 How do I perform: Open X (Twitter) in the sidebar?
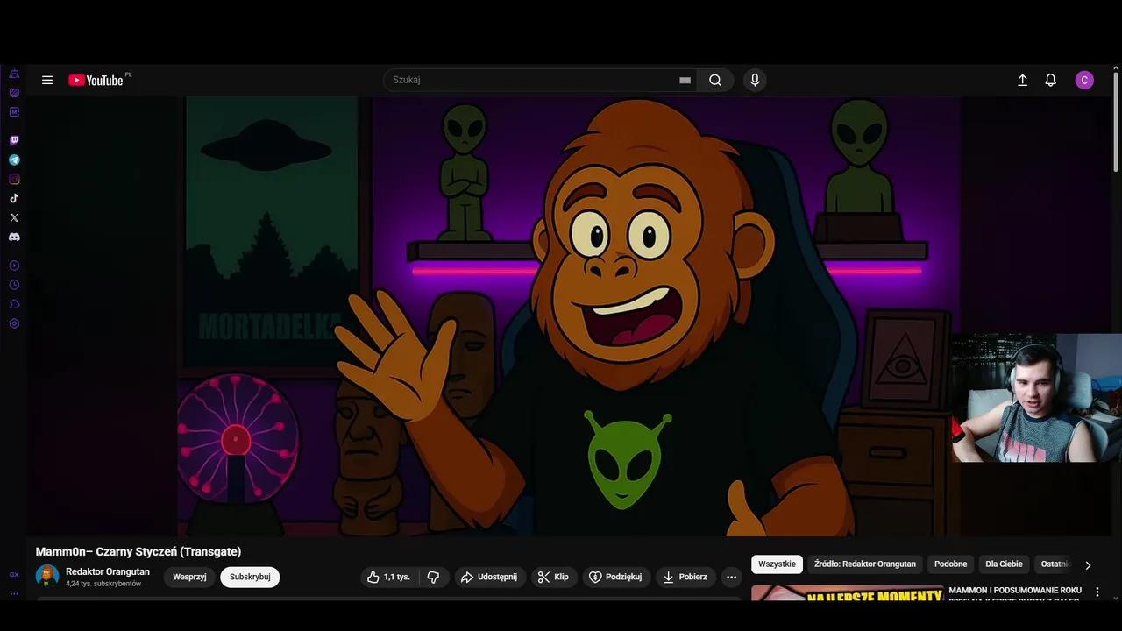coord(14,217)
